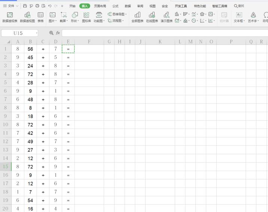
Task: Select cell E1 with dashed border
Action: click(x=68, y=49)
